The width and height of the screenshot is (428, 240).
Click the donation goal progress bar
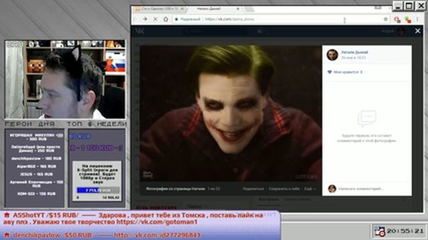98,190
